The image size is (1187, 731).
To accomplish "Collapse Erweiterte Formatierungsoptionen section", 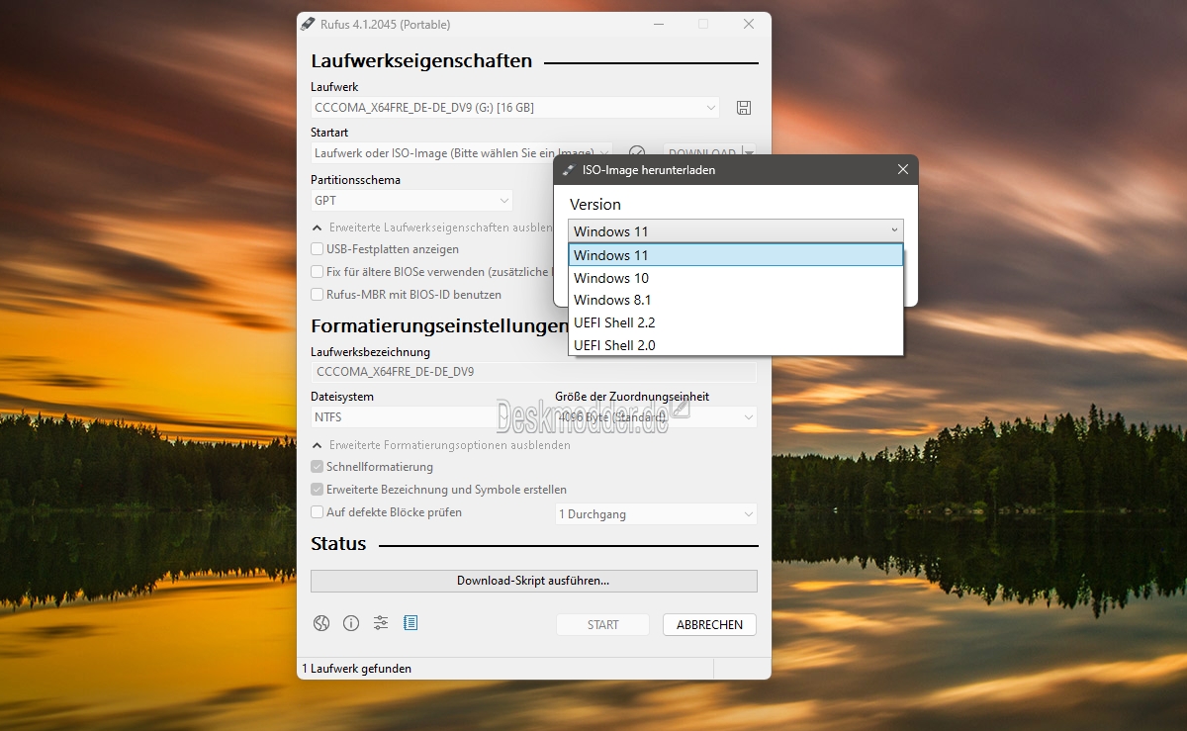I will coord(317,445).
